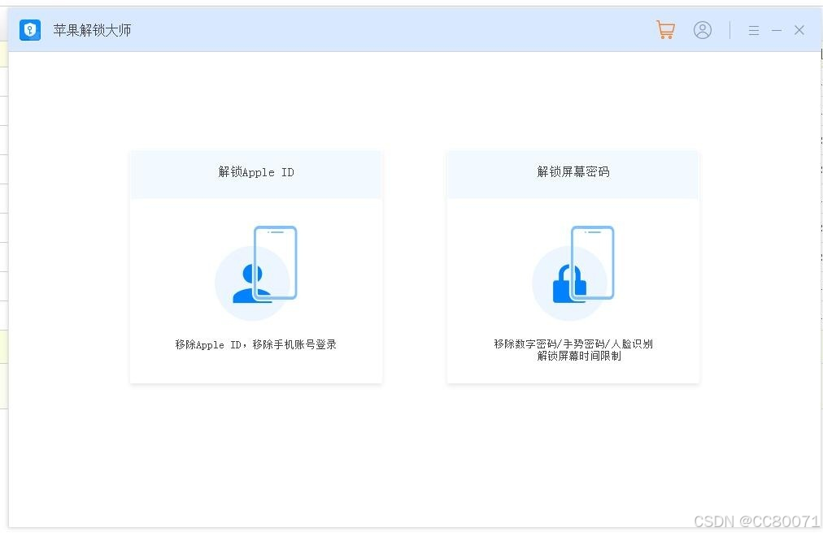Screen dimensions: 823x536
Task: Click text 移除Apple ID，移除手机账号登录
Action: tap(255, 344)
